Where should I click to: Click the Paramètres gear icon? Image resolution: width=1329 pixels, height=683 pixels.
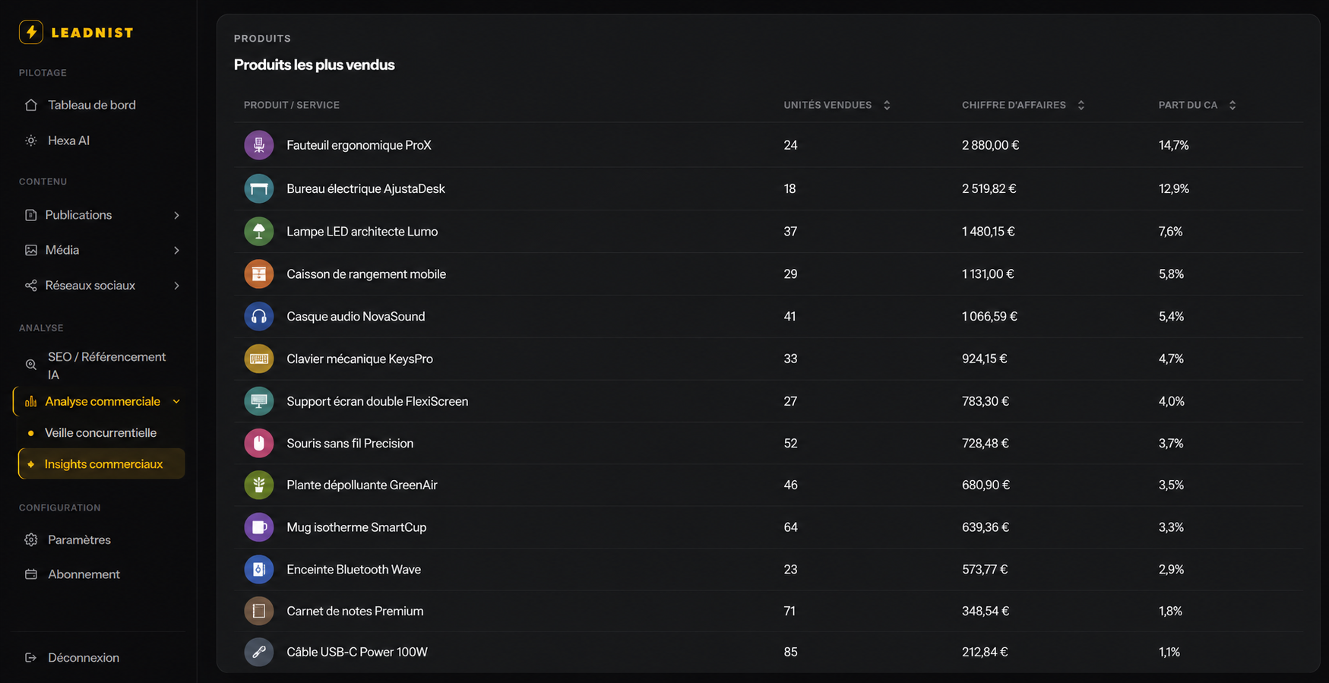point(31,539)
